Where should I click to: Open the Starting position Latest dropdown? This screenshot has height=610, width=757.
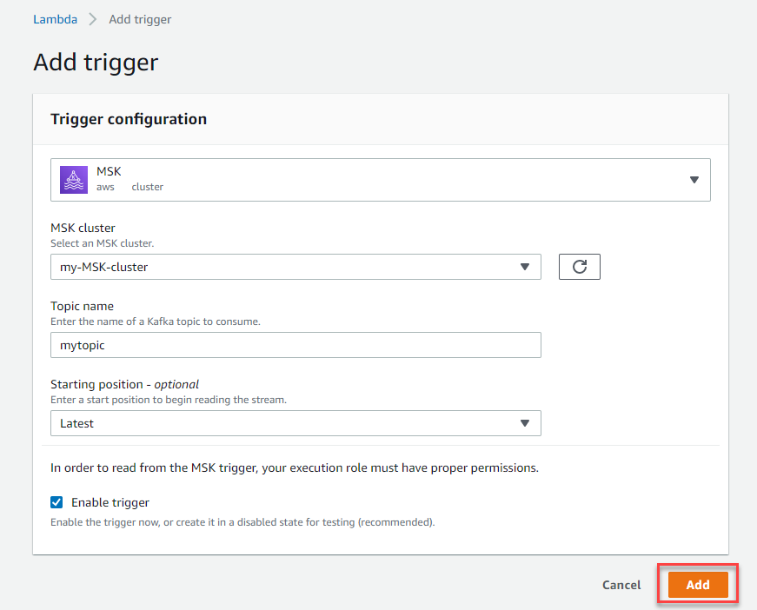295,423
